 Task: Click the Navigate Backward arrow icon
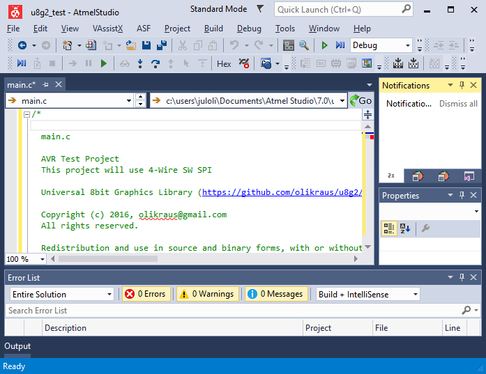tap(22, 45)
